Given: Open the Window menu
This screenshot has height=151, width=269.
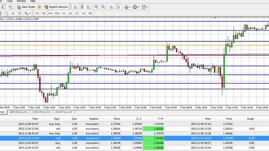Looking at the screenshot, I should [21, 1].
